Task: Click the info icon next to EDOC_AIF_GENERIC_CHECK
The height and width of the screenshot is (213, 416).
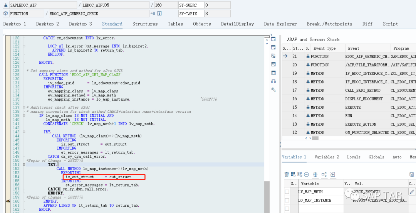Action: 159,13
